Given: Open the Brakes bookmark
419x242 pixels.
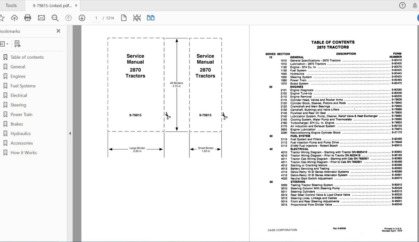Looking at the screenshot, I should (x=16, y=124).
